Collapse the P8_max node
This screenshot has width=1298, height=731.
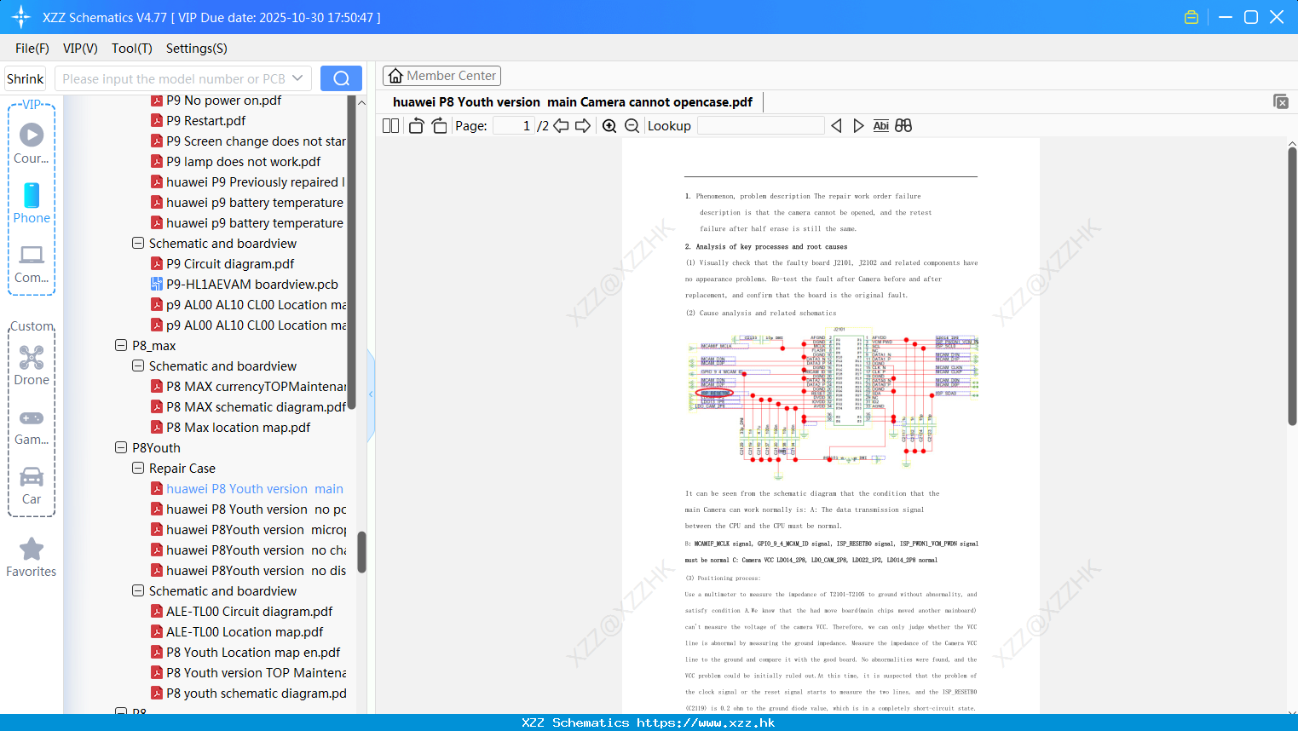click(x=121, y=346)
